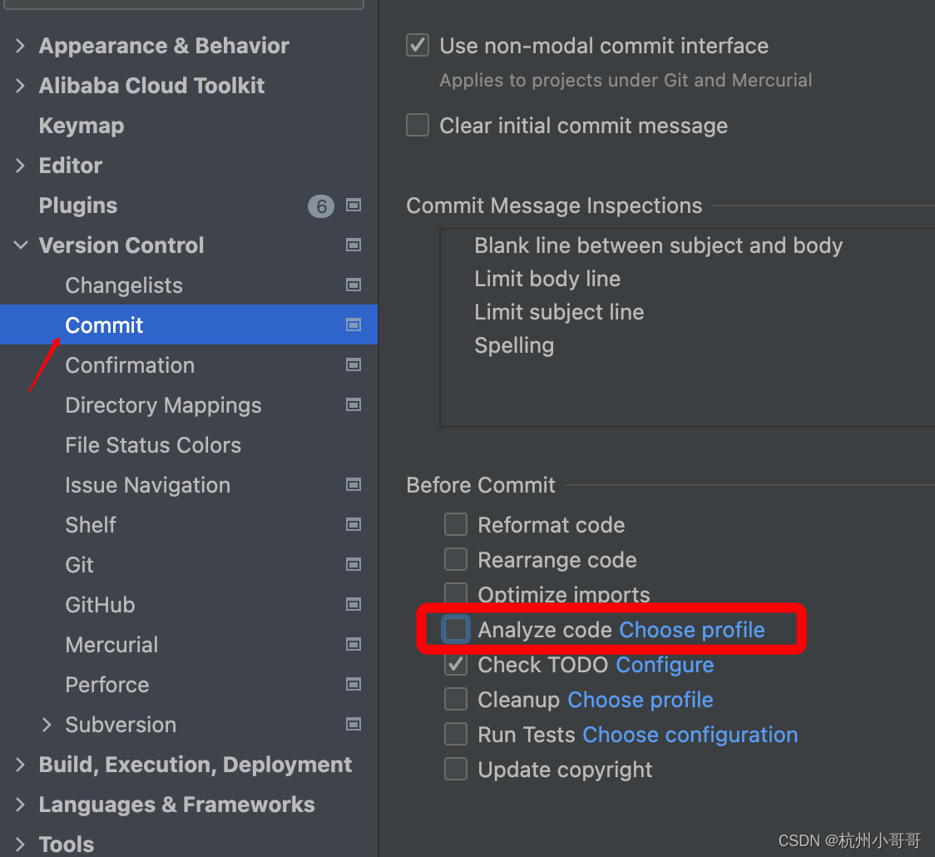
Task: Open Issue Navigation settings
Action: click(x=148, y=485)
